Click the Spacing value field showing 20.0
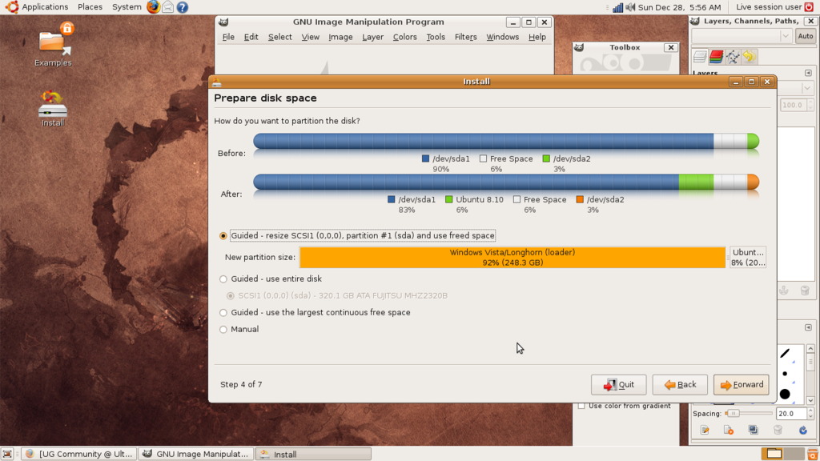This screenshot has height=461, width=820. pos(791,414)
